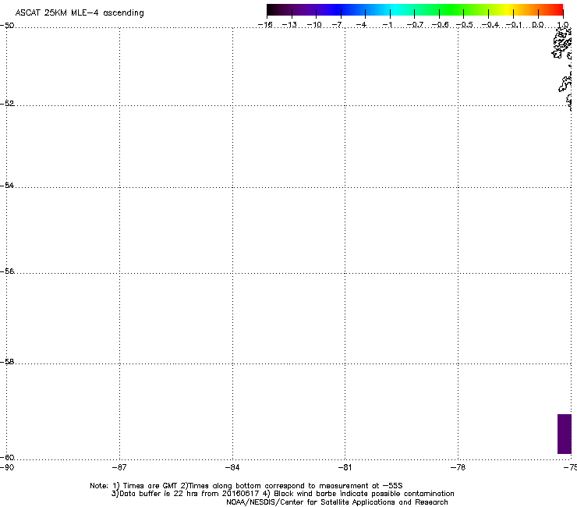This screenshot has height=507, width=577.
Task: Click the -13 label on the color scale
Action: [x=289, y=25]
